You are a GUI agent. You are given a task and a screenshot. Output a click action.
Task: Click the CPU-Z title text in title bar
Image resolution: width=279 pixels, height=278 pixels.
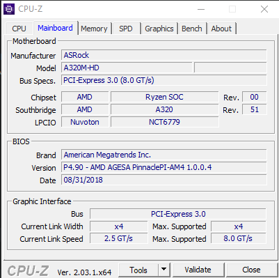coord(31,9)
